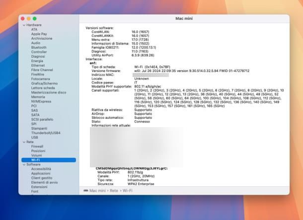Select the Versione firmware value text
The height and width of the screenshot is (220, 303).
coord(192,71)
